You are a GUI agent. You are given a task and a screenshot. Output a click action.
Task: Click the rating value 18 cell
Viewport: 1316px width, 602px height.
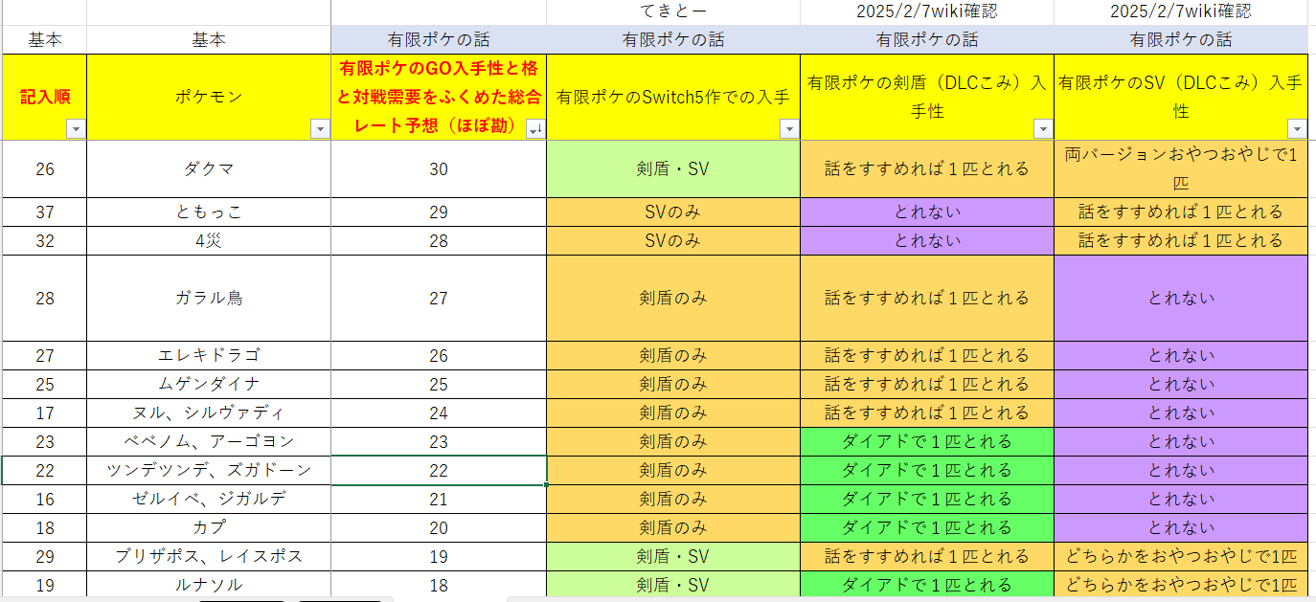pos(439,585)
